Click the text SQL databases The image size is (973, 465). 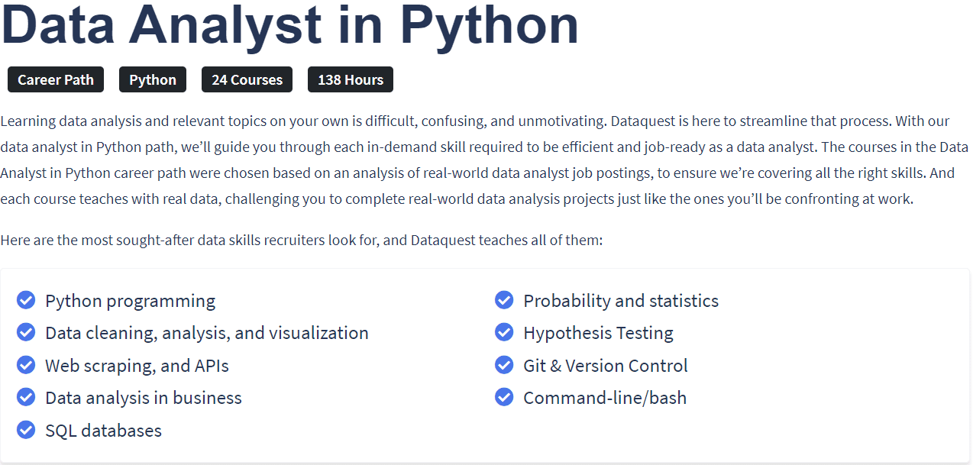[x=103, y=431]
